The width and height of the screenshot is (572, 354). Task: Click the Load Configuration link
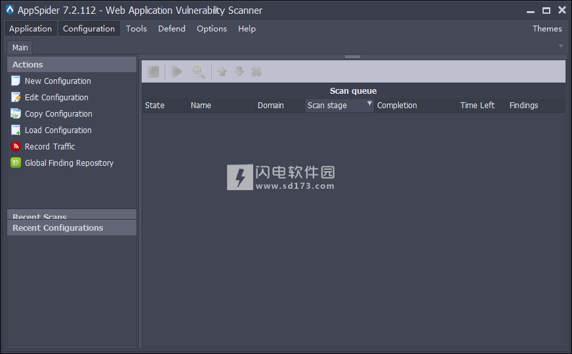coord(58,130)
